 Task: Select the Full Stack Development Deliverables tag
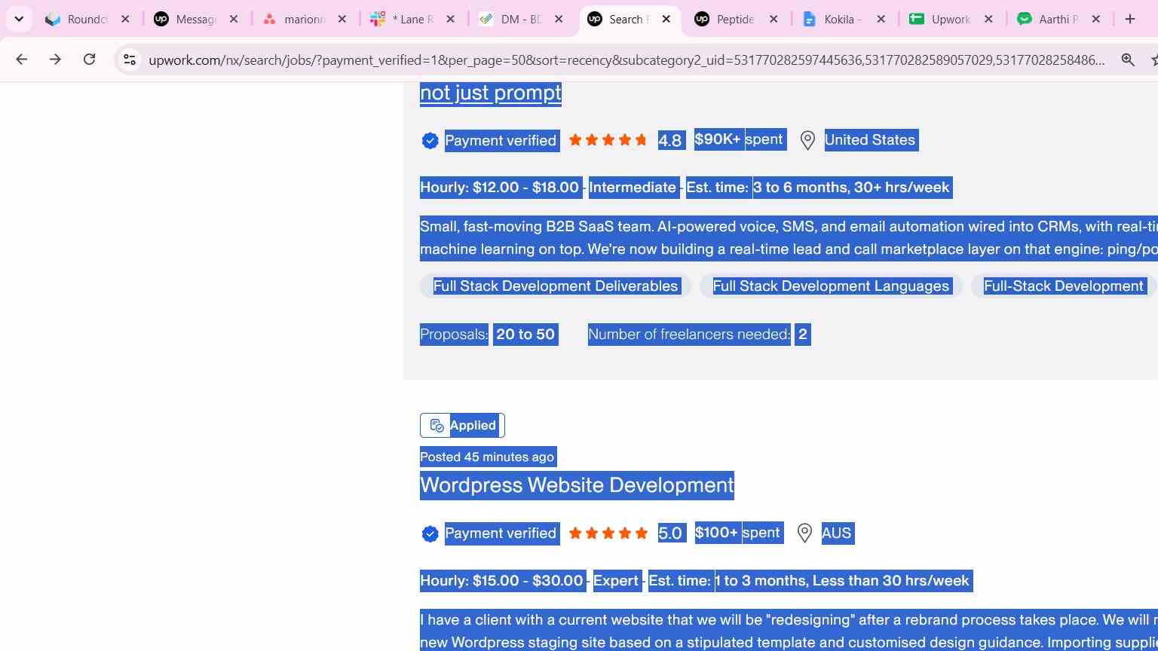pos(556,286)
